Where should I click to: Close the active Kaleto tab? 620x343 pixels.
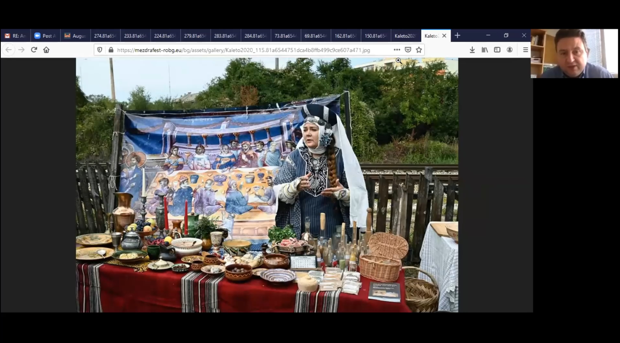pyautogui.click(x=444, y=36)
